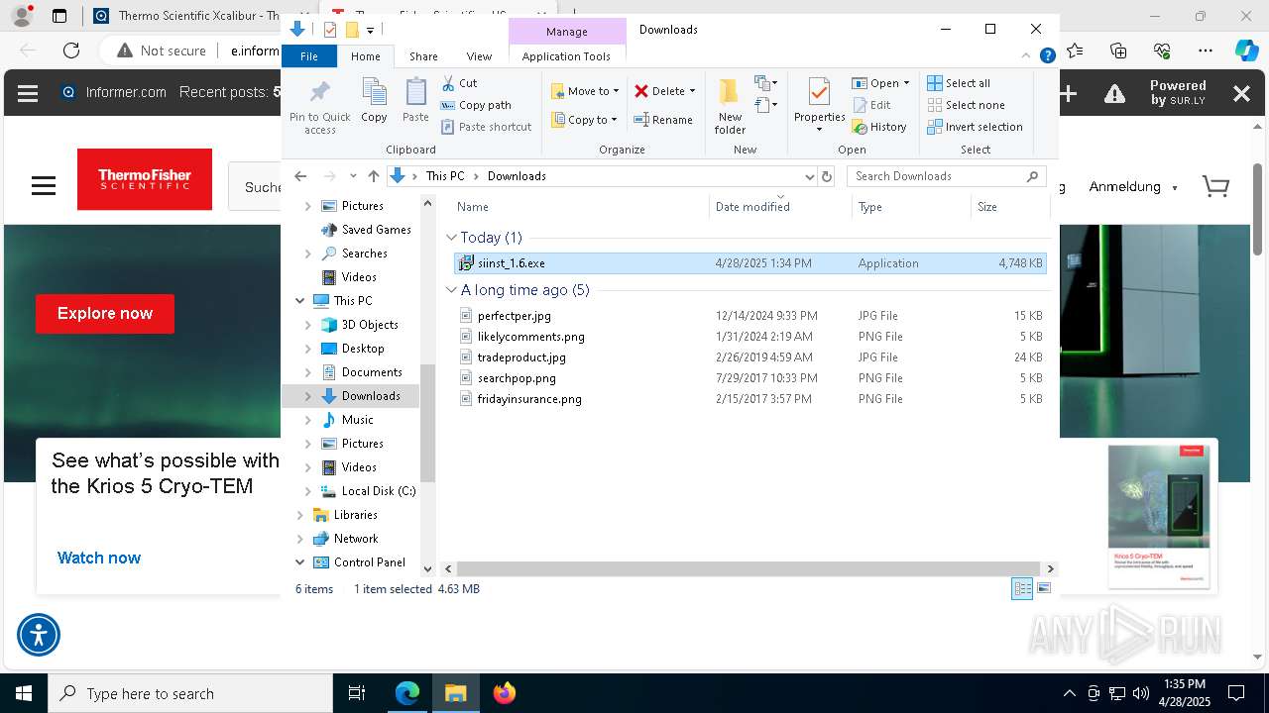
Task: Click Paste shortcut in ribbon
Action: 486,127
